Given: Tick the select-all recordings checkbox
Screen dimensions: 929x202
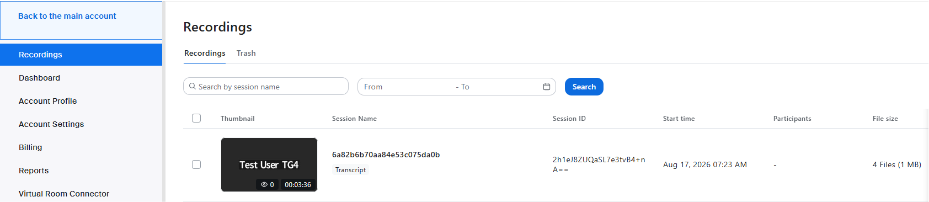Looking at the screenshot, I should tap(196, 118).
